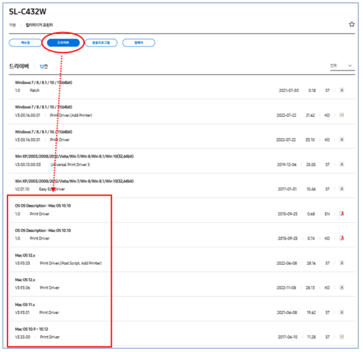Download Mac OS 10.9–10.12 V3.33.00 driver

342,337
